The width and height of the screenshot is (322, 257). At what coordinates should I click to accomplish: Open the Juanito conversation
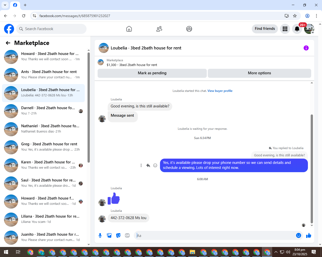43,238
